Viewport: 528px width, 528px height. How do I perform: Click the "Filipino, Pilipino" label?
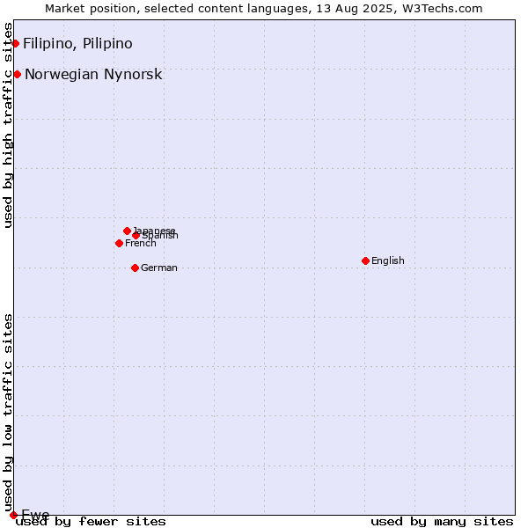(77, 43)
